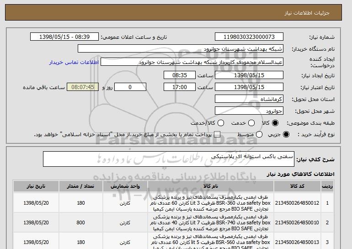Click the remaining days field showing 0
Screen dimensions: 352x249
pos(130,87)
